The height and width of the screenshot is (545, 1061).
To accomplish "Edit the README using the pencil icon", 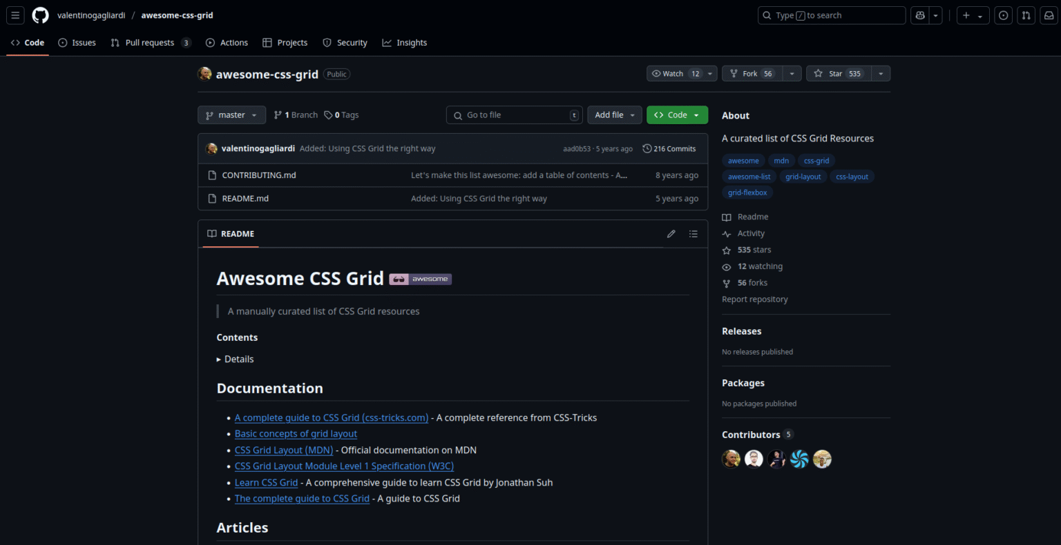I will point(671,234).
